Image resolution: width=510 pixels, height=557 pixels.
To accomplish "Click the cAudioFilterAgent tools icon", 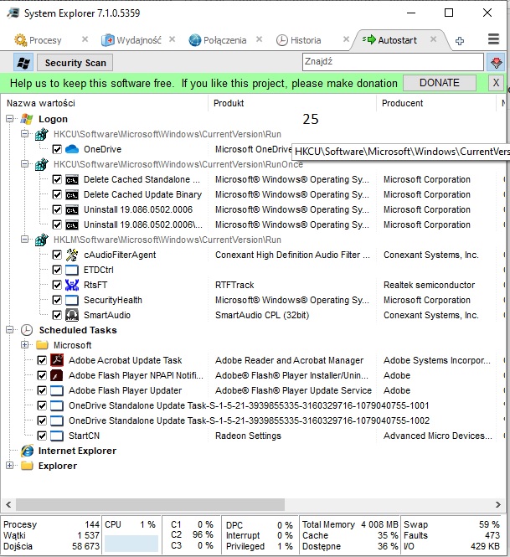I will click(x=72, y=255).
